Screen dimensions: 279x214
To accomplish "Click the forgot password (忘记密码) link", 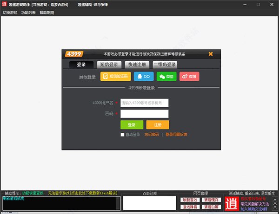I will [x=152, y=135].
